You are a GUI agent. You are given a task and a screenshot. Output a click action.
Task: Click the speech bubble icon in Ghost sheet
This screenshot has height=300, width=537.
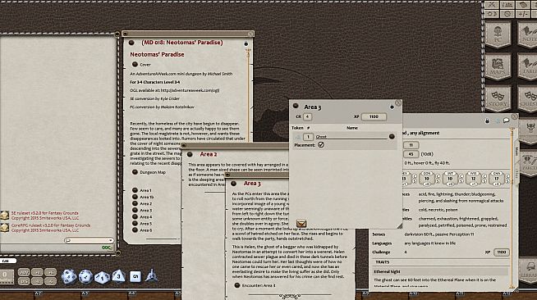tap(506, 120)
